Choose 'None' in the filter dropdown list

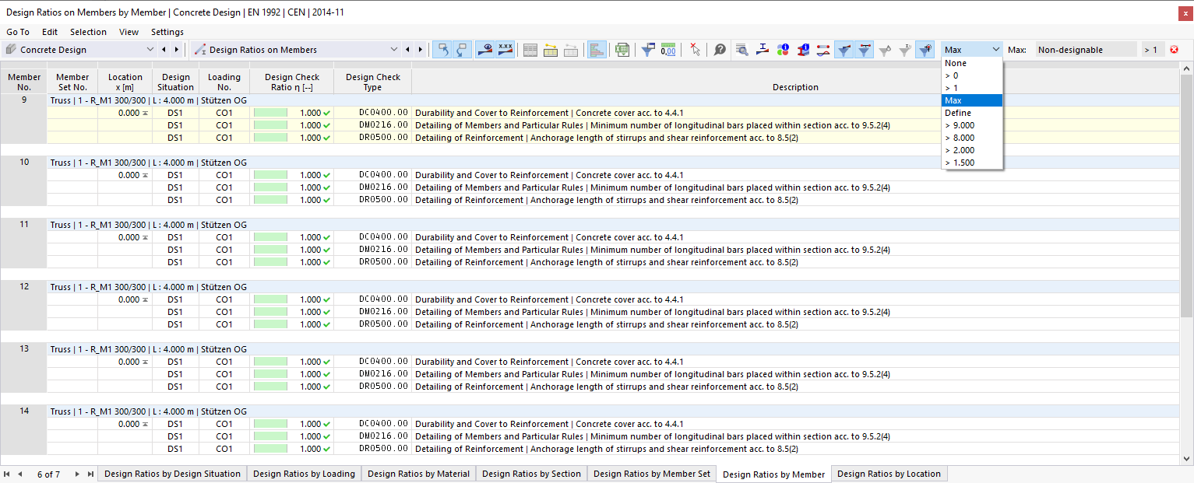(972, 63)
